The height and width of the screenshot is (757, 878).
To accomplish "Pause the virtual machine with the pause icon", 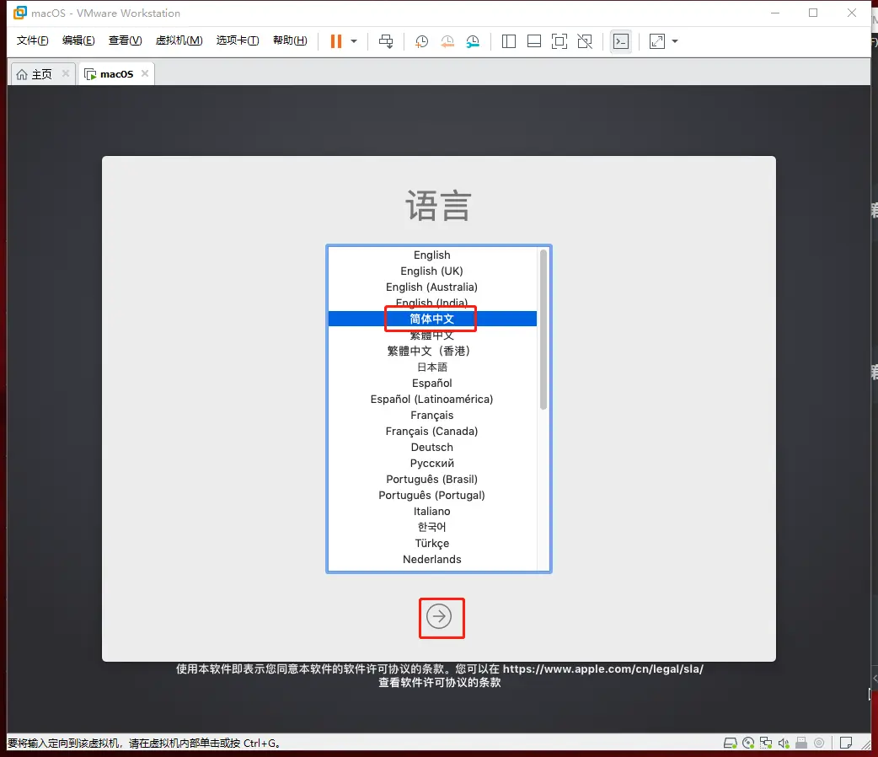I will click(x=336, y=41).
